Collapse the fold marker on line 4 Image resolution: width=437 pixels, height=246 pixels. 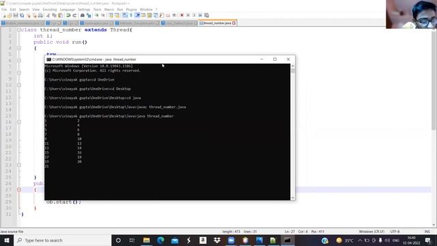(19, 49)
